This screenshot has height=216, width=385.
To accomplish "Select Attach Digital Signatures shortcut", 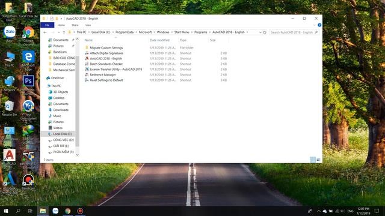I will pyautogui.click(x=106, y=53).
